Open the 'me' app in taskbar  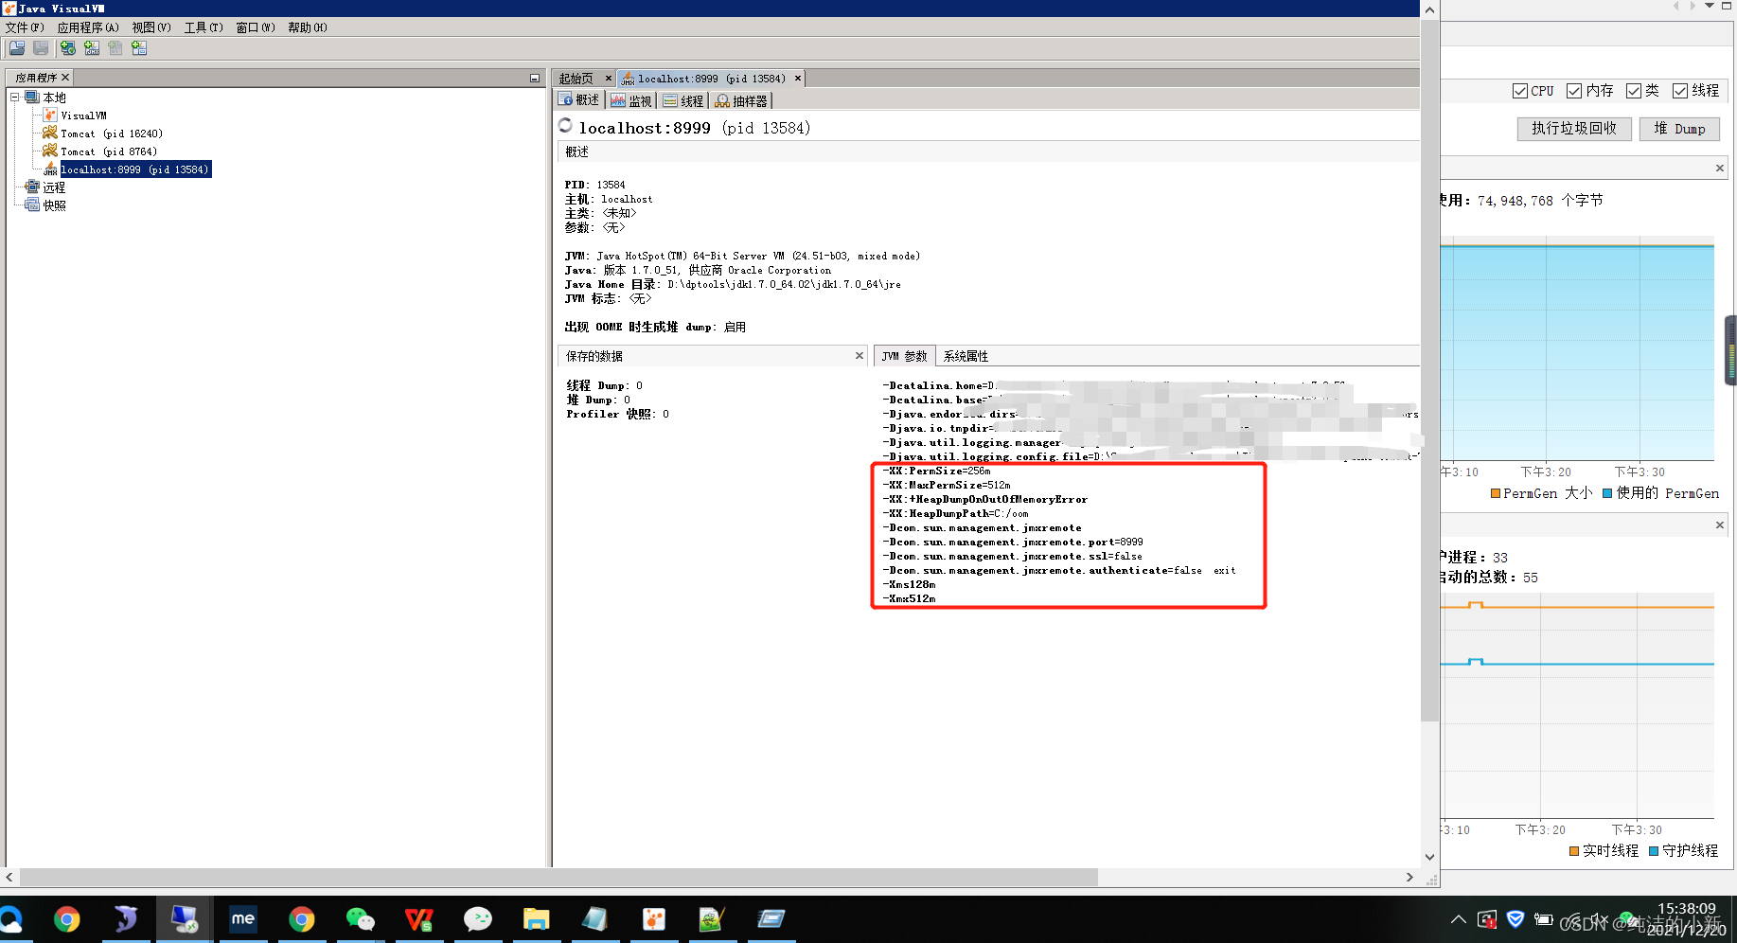[x=243, y=919]
